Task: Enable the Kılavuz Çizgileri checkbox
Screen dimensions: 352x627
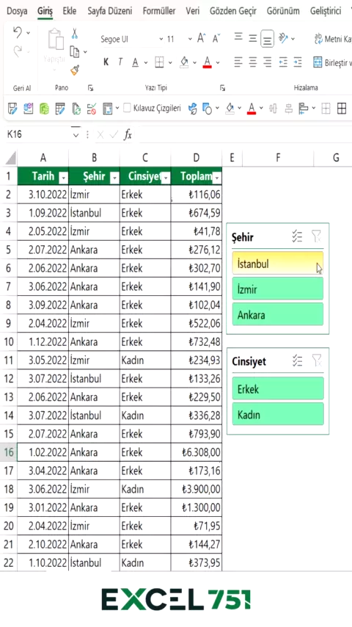Action: click(x=127, y=108)
